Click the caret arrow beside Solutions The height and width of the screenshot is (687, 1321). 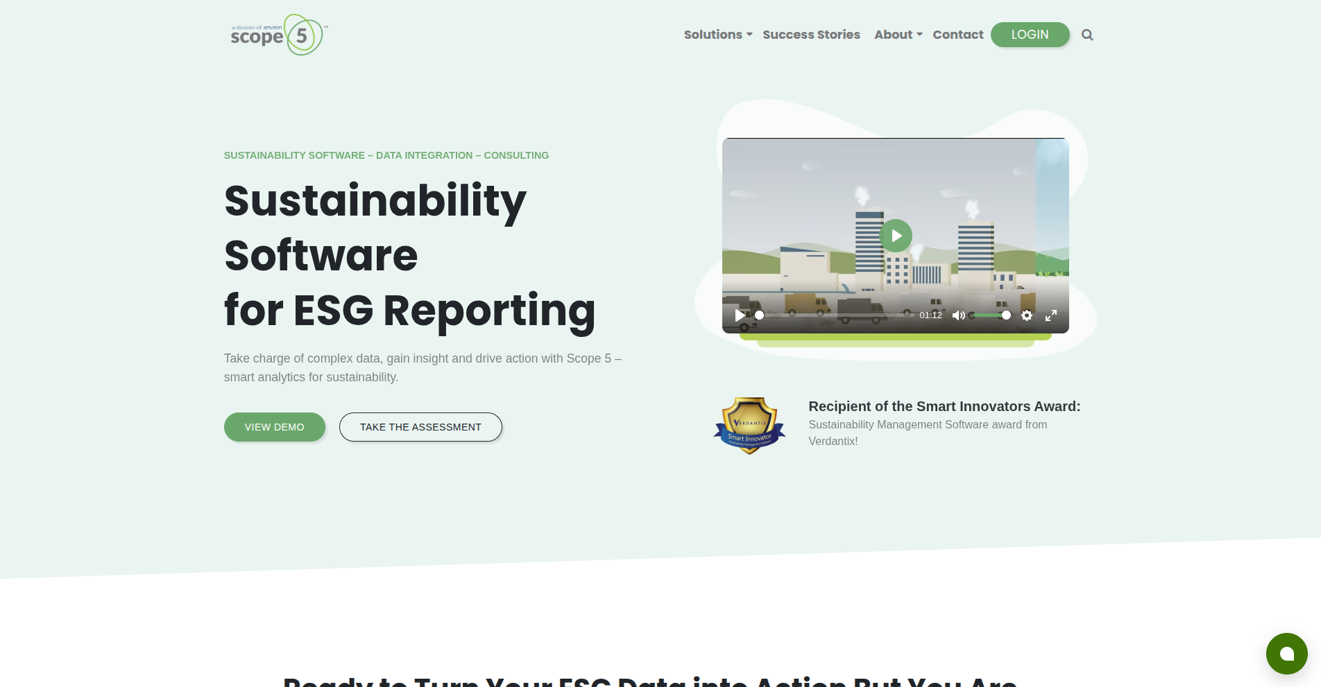[x=750, y=35]
